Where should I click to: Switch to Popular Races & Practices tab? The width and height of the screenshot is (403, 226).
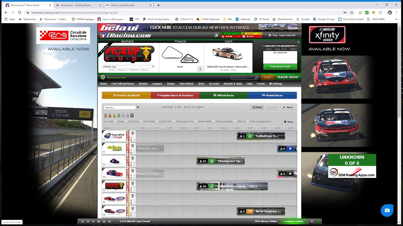[175, 95]
